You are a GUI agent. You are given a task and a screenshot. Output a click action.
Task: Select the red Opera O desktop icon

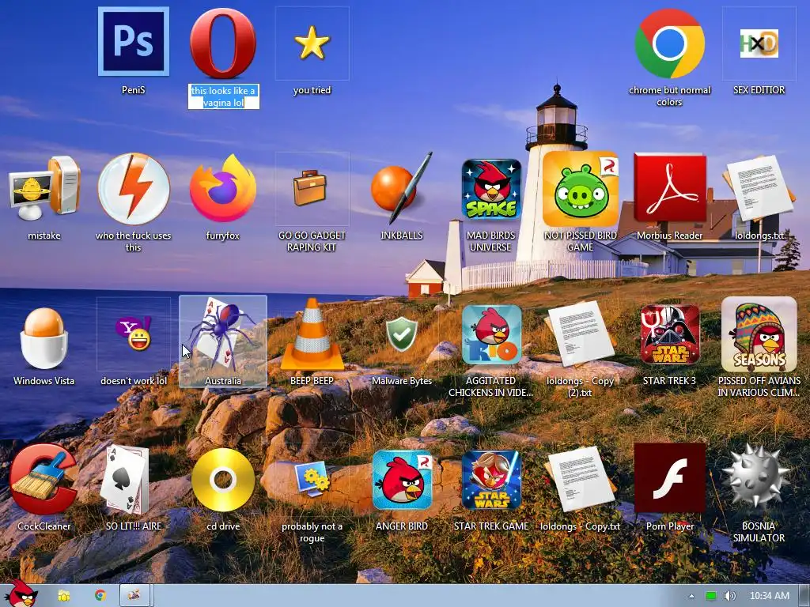tap(222, 43)
